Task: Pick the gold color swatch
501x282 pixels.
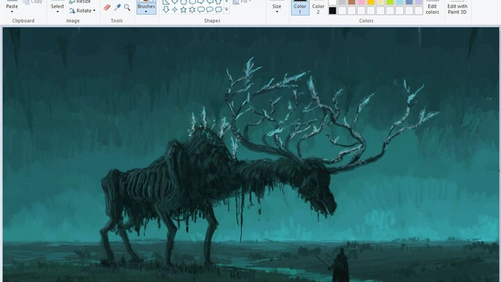Action: 371,2
